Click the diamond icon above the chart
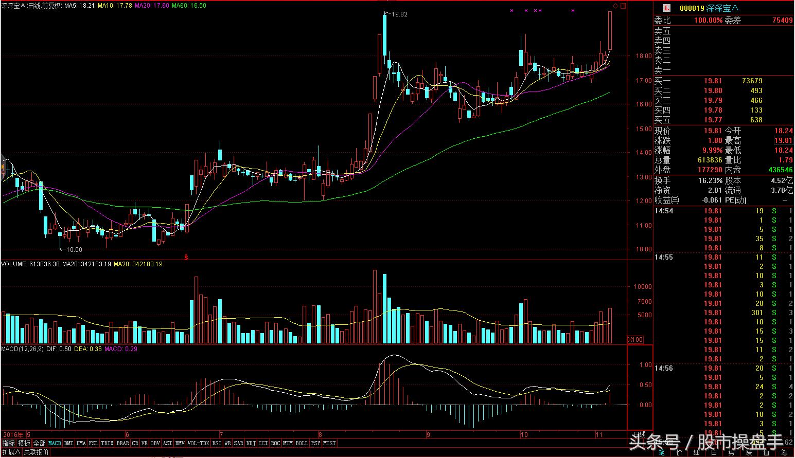This screenshot has width=795, height=458. pyautogui.click(x=615, y=6)
